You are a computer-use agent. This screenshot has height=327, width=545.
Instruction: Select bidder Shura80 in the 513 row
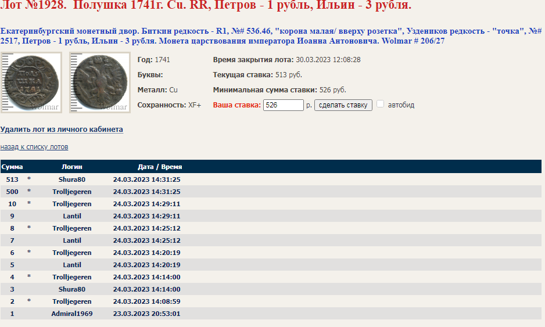click(72, 179)
